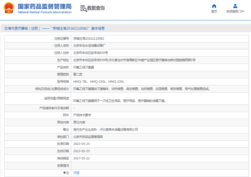
Task: Click the 产品储存条件及有效期 label
Action: coord(54,108)
